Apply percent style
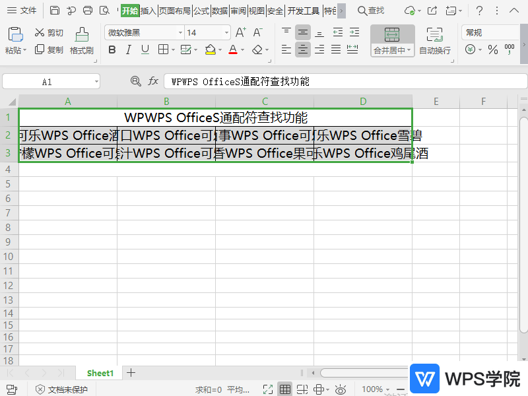 (x=493, y=49)
